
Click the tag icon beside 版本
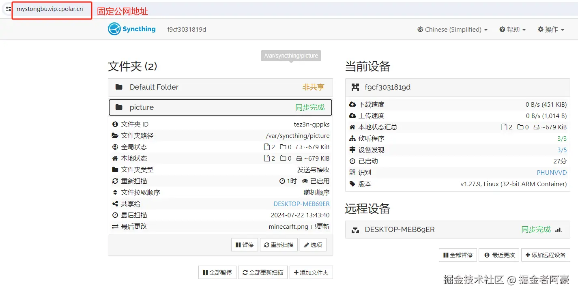pyautogui.click(x=352, y=184)
